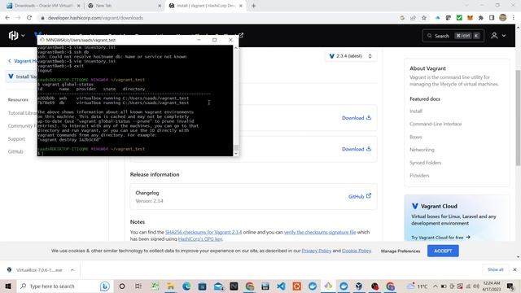Open the Mail app in the taskbar
This screenshot has width=521, height=293.
[218, 286]
